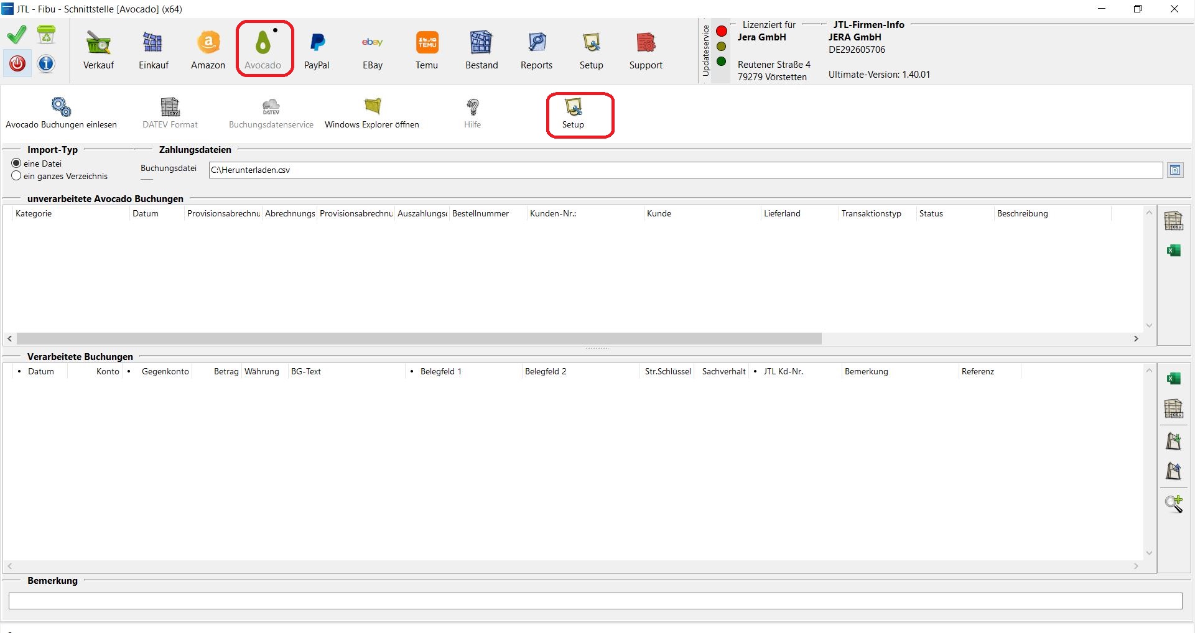
Task: Open the PayPal interface module
Action: click(317, 50)
